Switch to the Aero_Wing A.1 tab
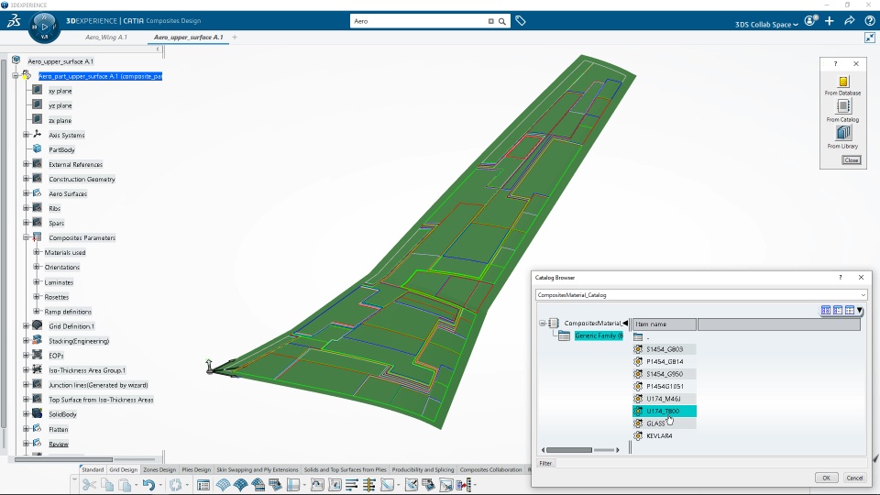The width and height of the screenshot is (880, 495). (x=106, y=37)
